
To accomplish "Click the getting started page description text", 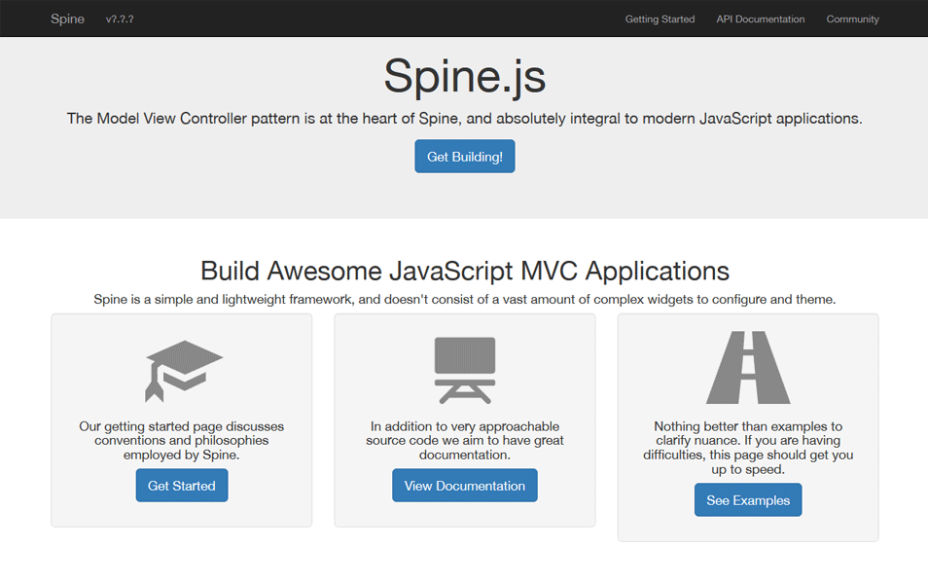I will 182,441.
